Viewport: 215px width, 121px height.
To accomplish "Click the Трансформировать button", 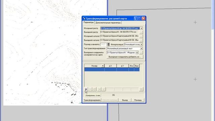I will tap(92, 100).
